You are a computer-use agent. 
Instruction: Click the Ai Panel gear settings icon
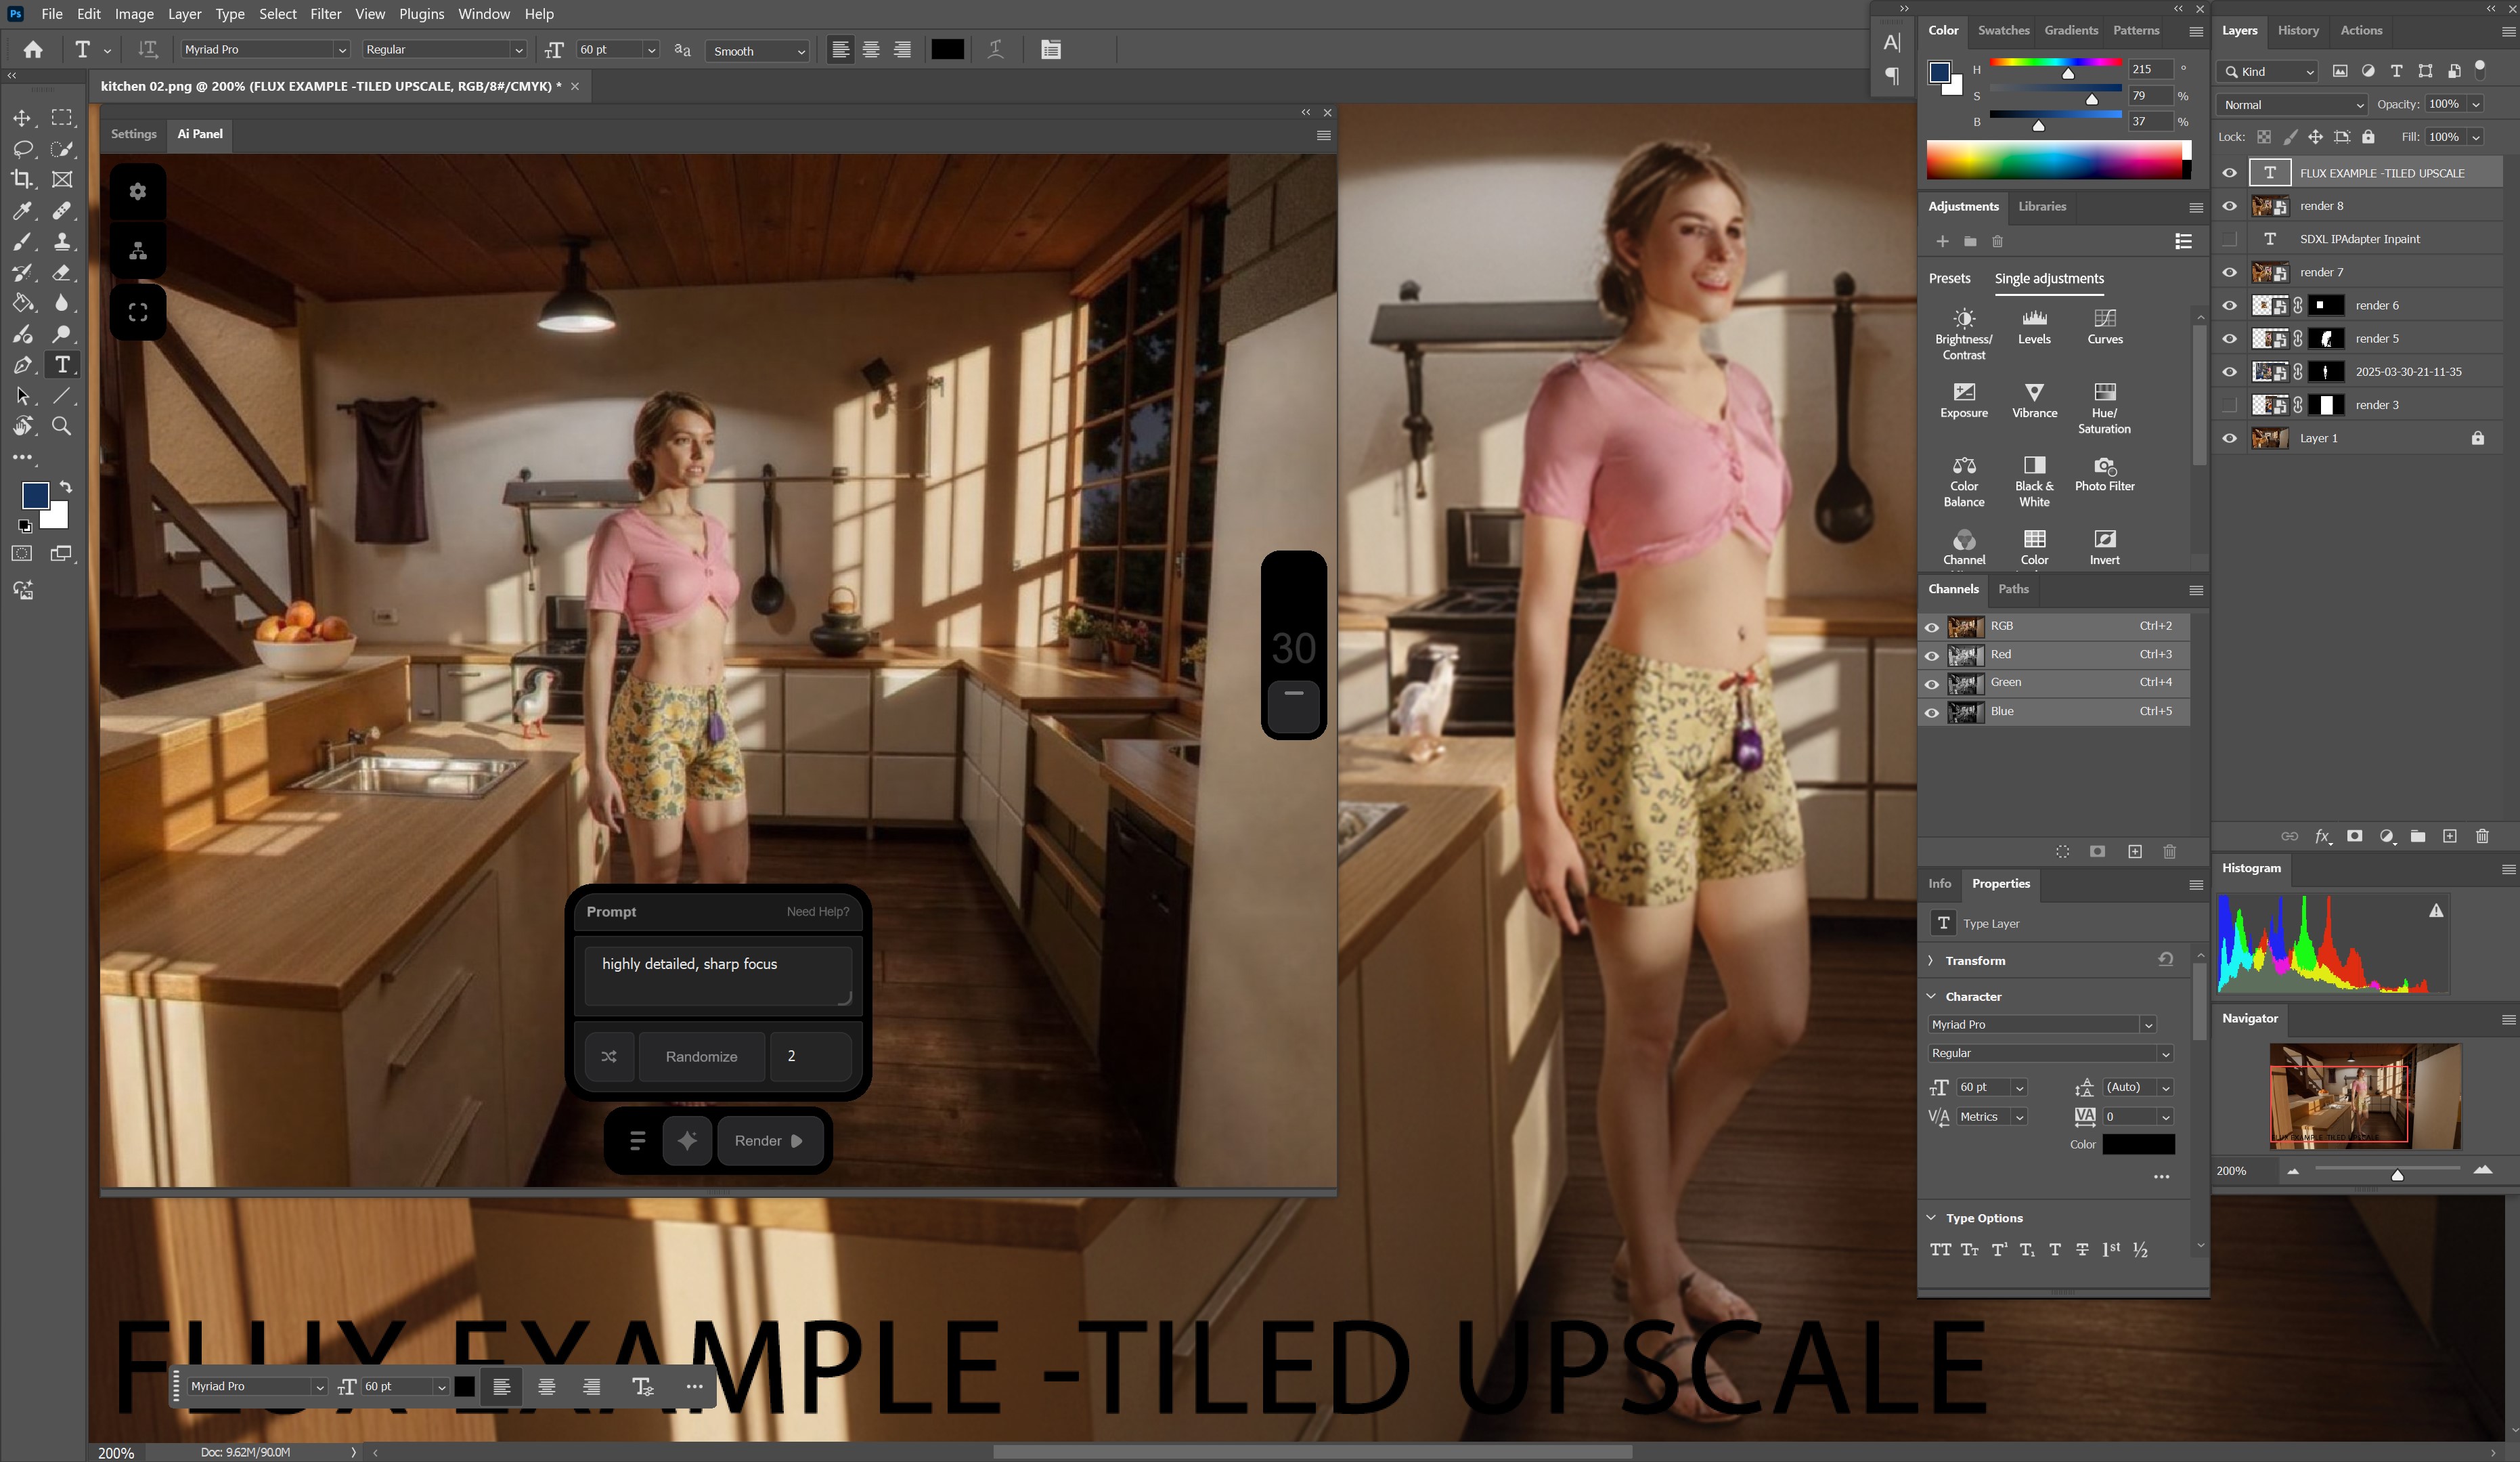point(138,191)
